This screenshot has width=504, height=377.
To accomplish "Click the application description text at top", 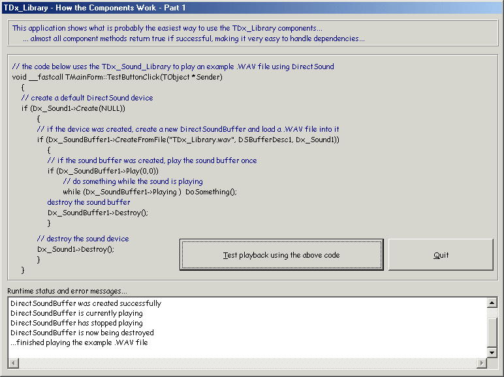I will [x=188, y=33].
